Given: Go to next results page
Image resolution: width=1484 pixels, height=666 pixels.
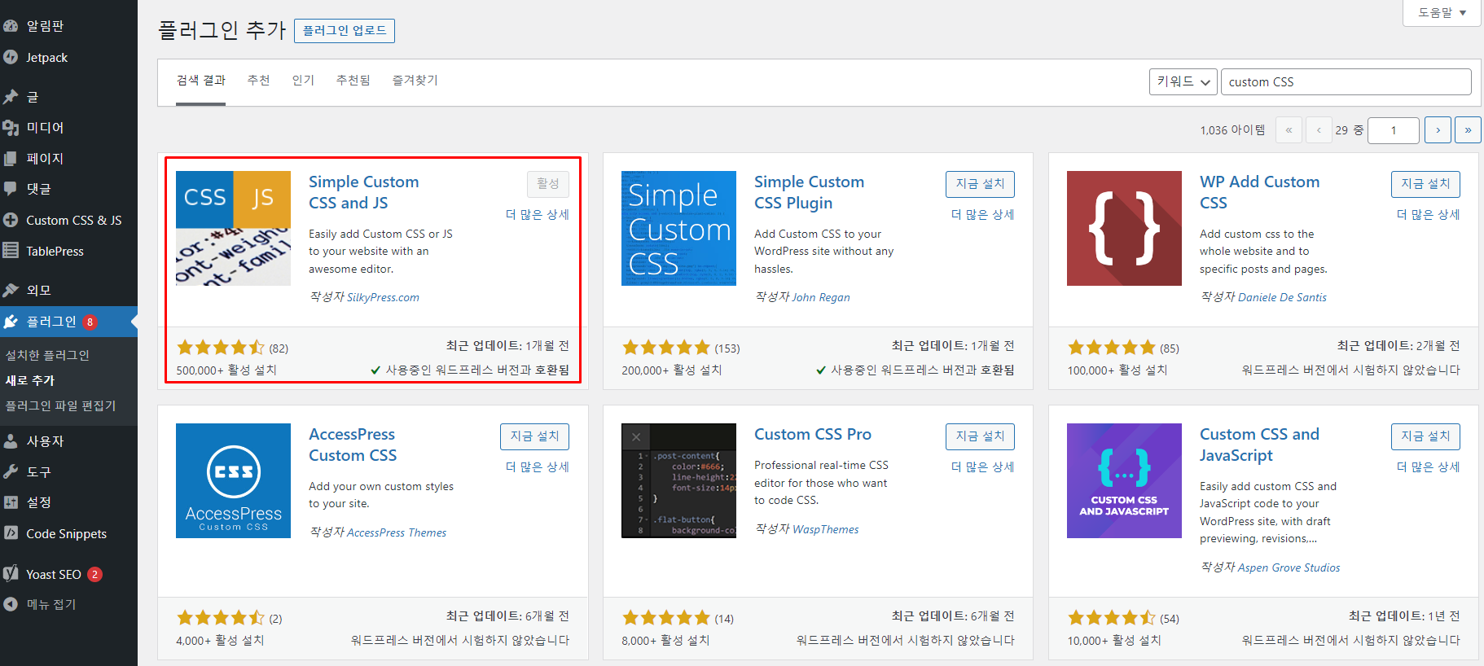Looking at the screenshot, I should click(1438, 130).
